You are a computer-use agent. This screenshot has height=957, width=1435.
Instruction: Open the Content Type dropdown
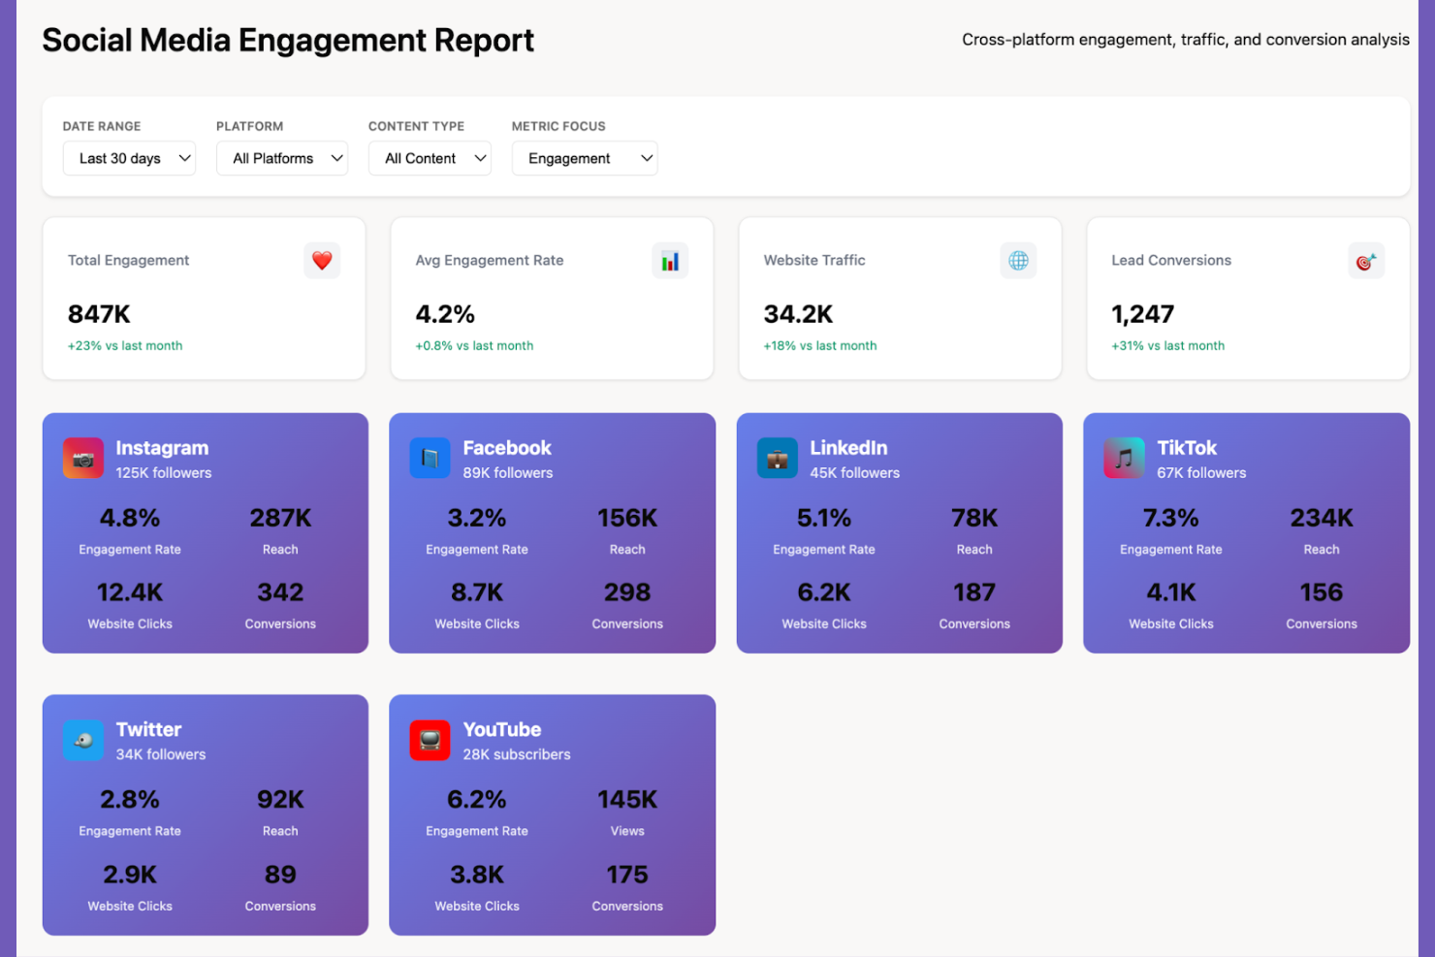click(x=430, y=158)
